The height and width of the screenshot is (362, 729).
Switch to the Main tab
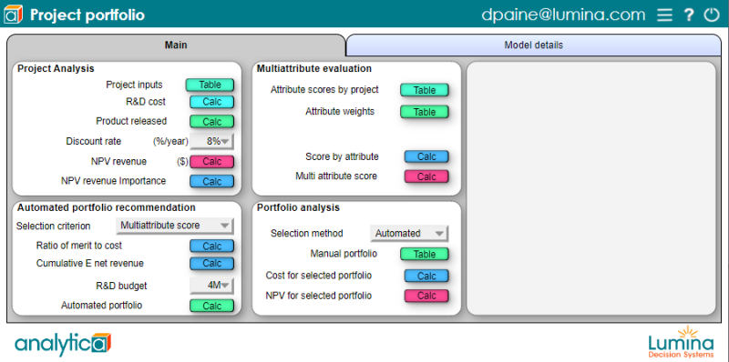pos(176,45)
